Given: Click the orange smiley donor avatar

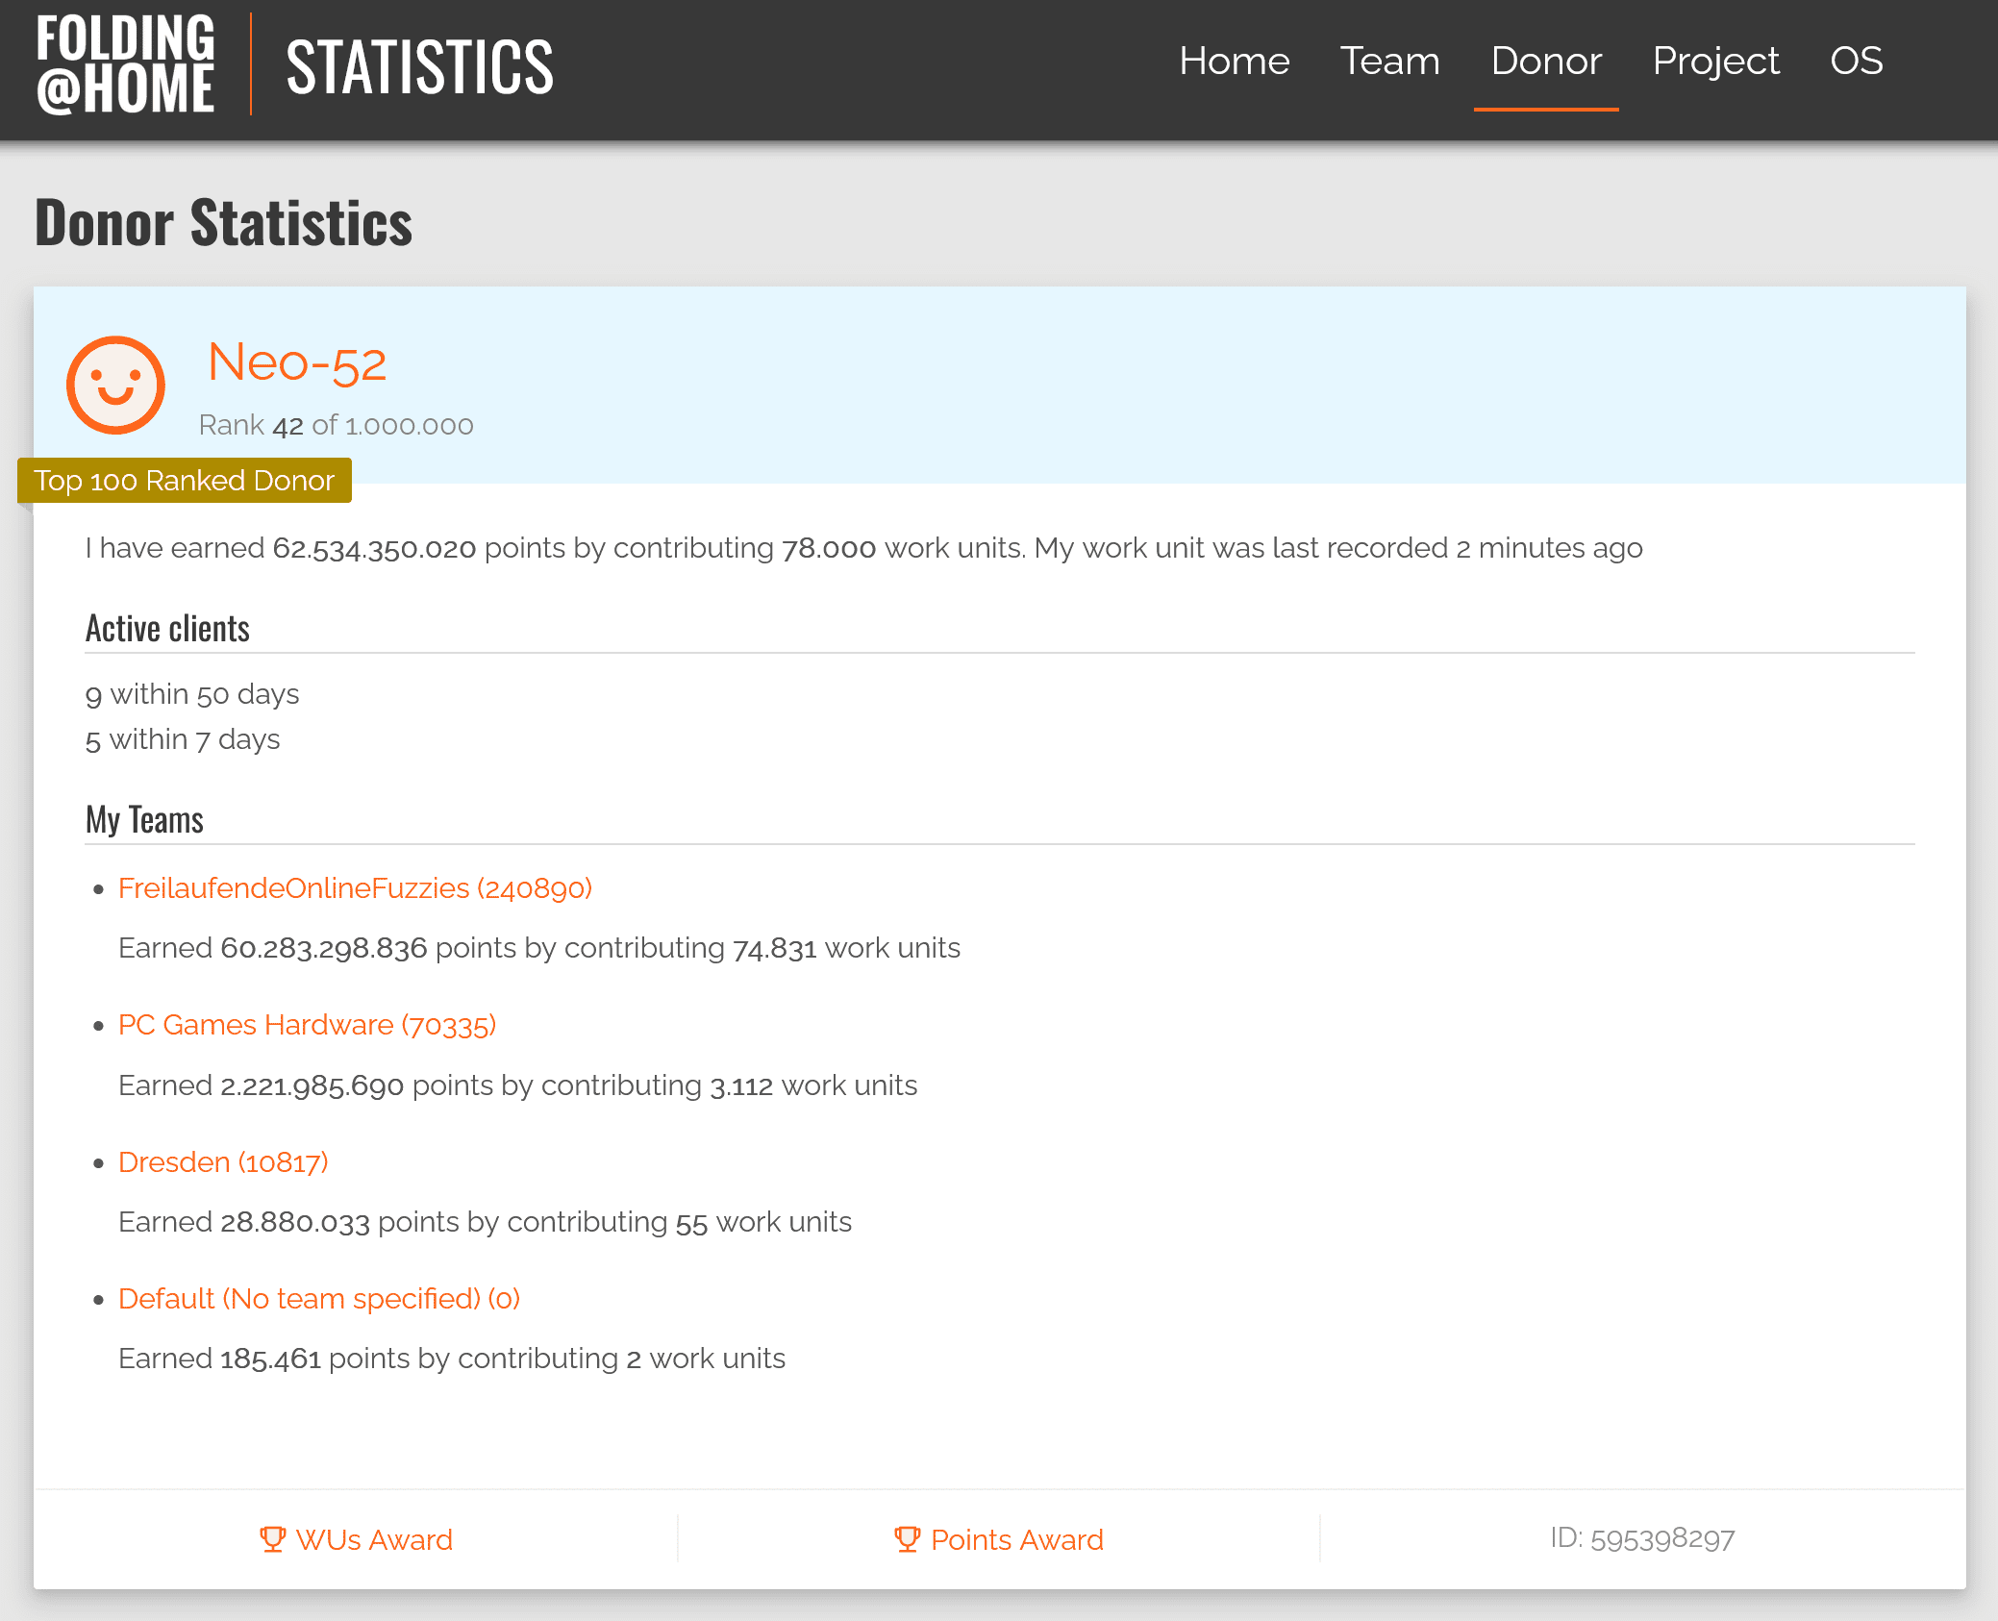Looking at the screenshot, I should pos(115,385).
